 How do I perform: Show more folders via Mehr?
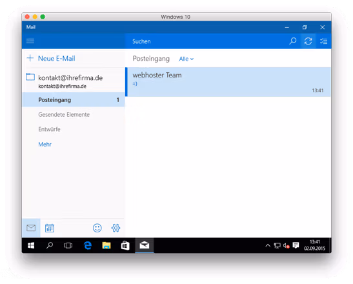click(45, 144)
